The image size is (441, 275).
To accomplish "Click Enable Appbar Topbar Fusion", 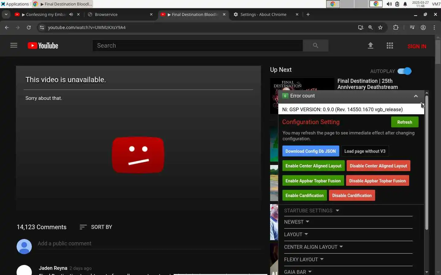I will tap(313, 181).
